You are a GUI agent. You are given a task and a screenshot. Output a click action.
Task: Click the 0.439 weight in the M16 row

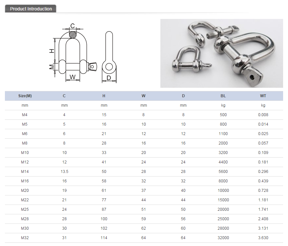263,181
